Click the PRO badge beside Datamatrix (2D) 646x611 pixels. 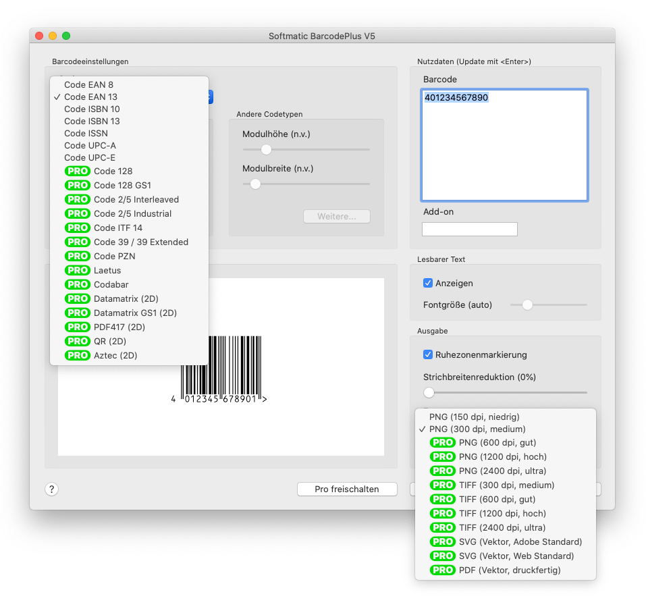pos(78,298)
